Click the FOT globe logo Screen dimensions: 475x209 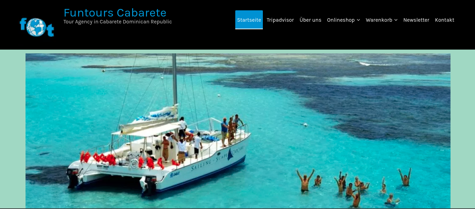[x=37, y=27]
